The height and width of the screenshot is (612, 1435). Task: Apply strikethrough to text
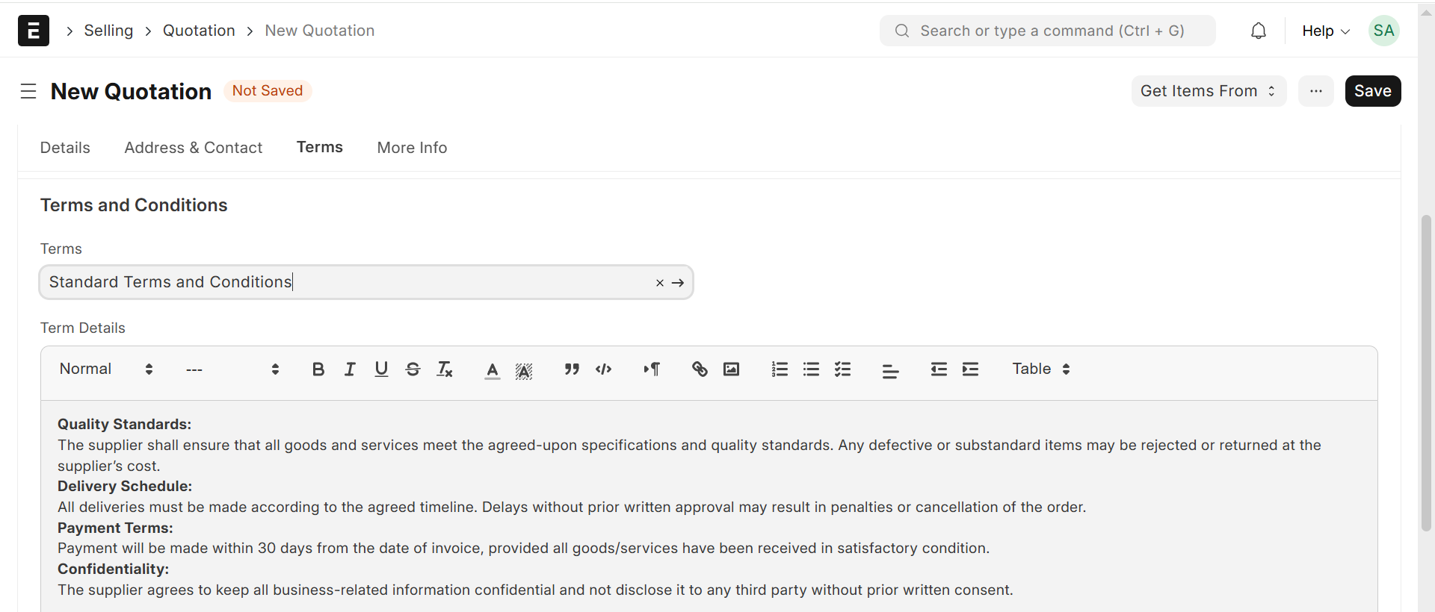pos(413,369)
